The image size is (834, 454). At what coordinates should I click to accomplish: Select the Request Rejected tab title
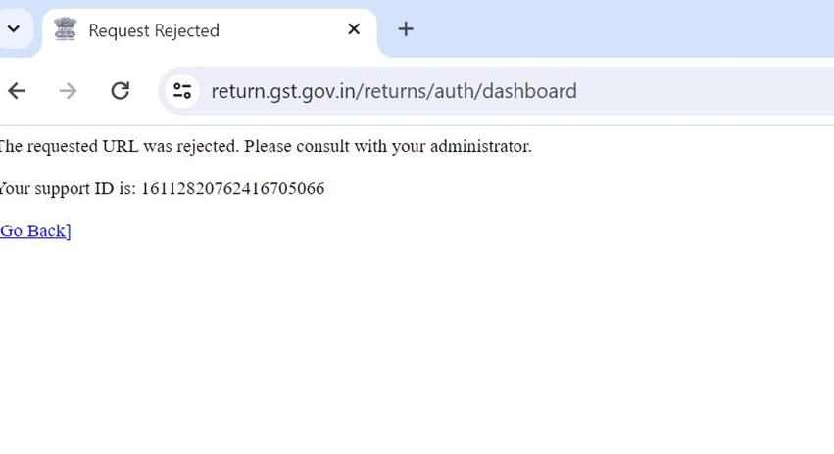pyautogui.click(x=154, y=30)
